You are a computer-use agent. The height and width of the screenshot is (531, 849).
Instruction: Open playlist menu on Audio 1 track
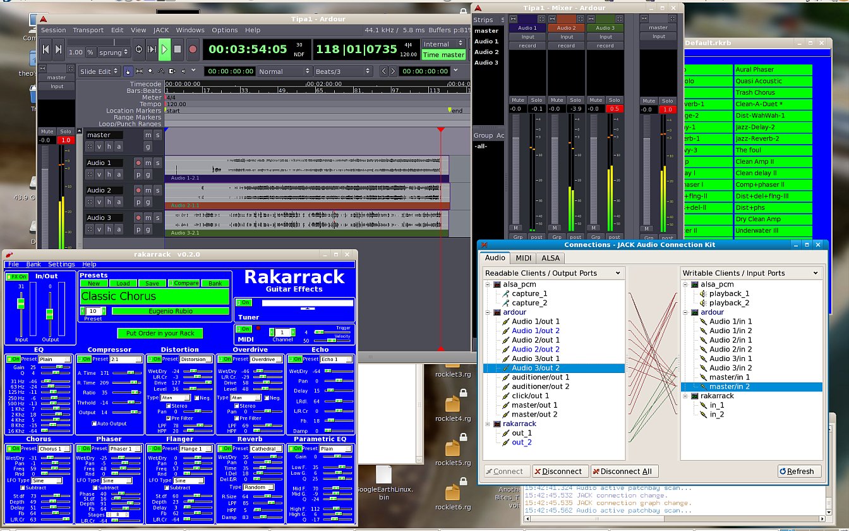point(138,174)
